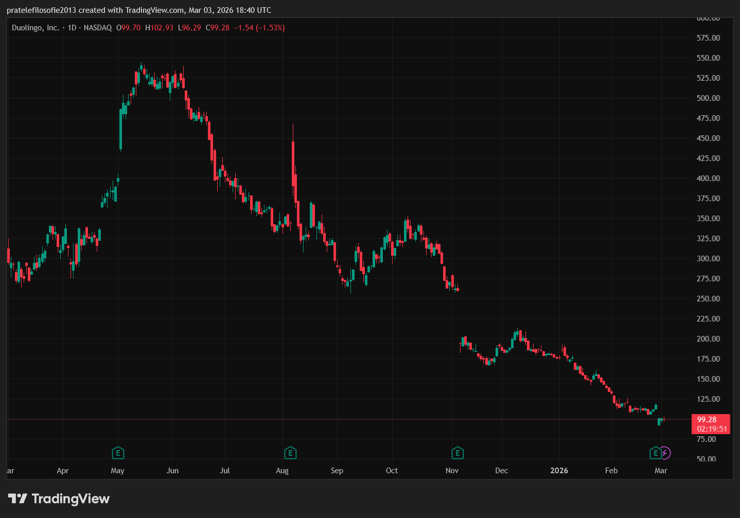740x518 pixels.
Task: Click the NASDAQ exchange label
Action: [97, 28]
